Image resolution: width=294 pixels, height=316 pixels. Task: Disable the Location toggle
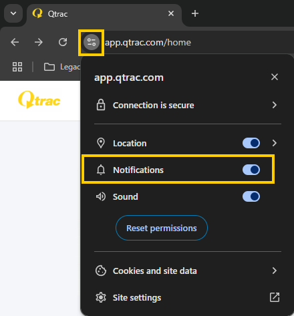coord(251,143)
